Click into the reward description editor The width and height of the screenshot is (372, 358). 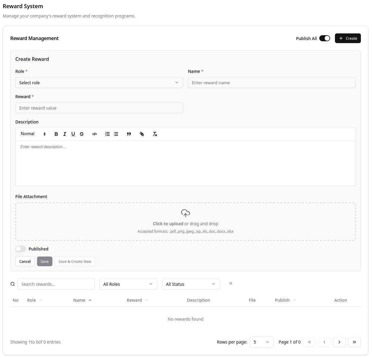pos(186,163)
